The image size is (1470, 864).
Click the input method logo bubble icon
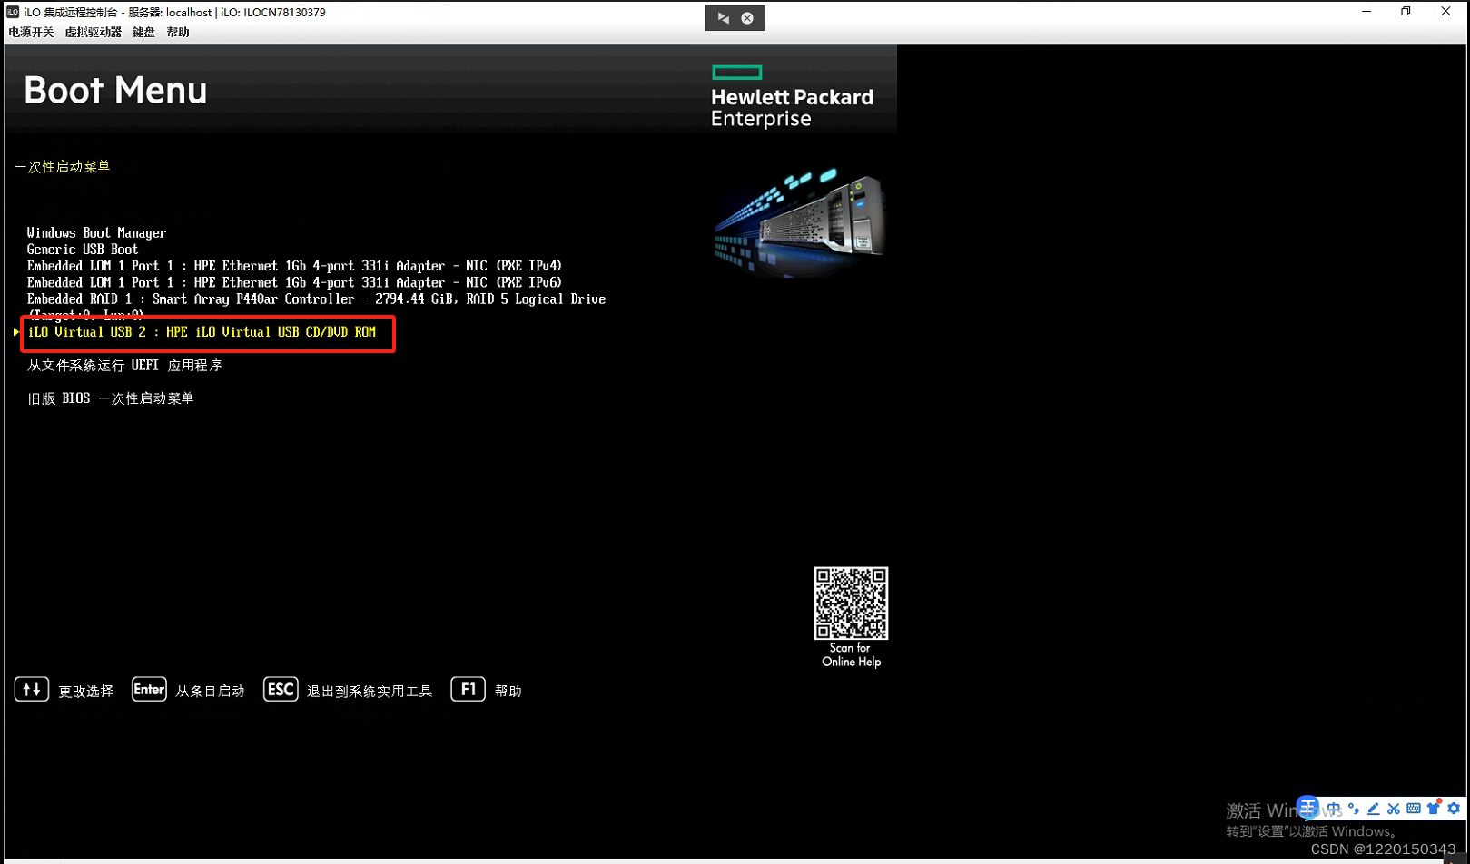click(1307, 807)
